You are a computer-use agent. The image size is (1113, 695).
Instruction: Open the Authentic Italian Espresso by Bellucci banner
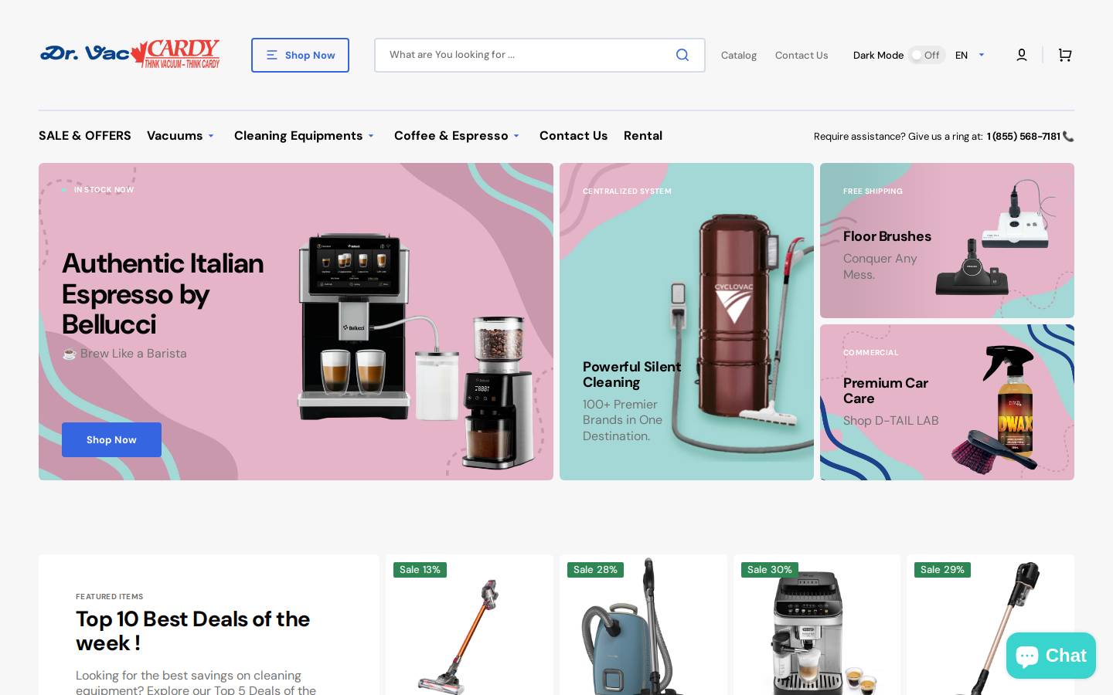(296, 321)
